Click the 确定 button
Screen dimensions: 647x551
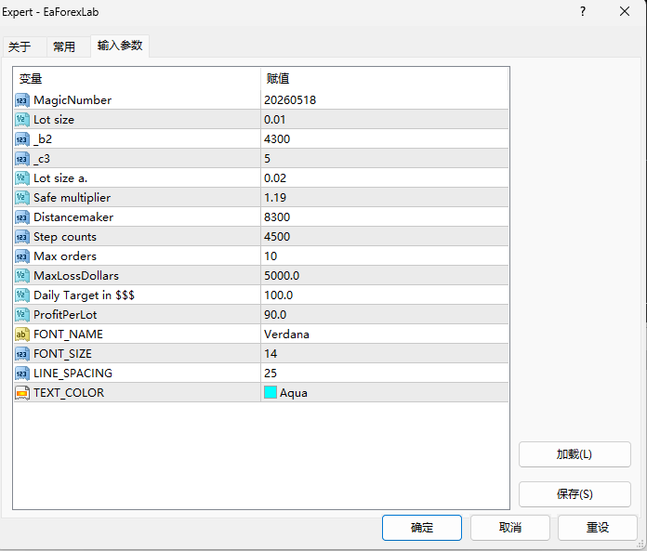click(422, 528)
